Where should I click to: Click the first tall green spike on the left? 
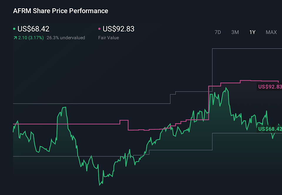pyautogui.click(x=64, y=107)
